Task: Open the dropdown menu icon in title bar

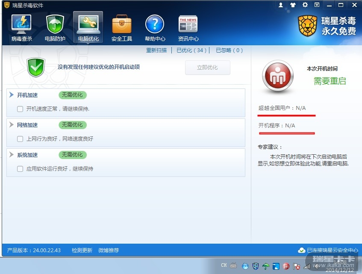Action: pos(317,5)
